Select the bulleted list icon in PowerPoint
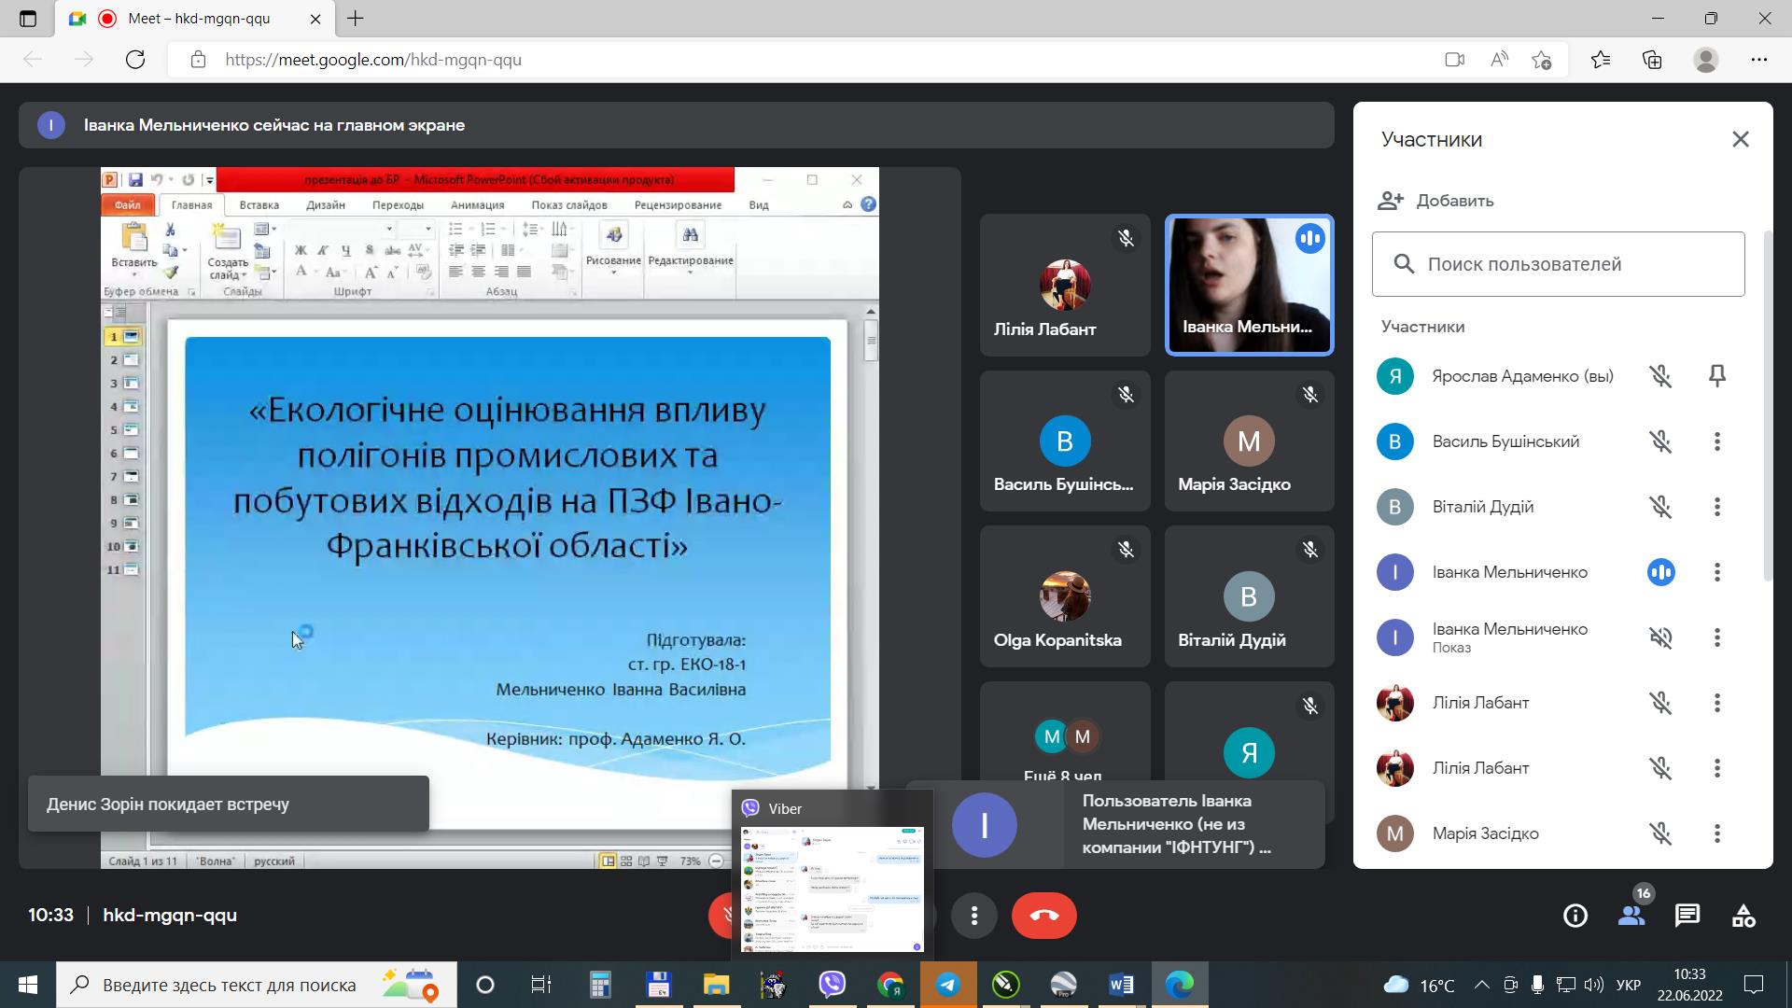 click(456, 231)
